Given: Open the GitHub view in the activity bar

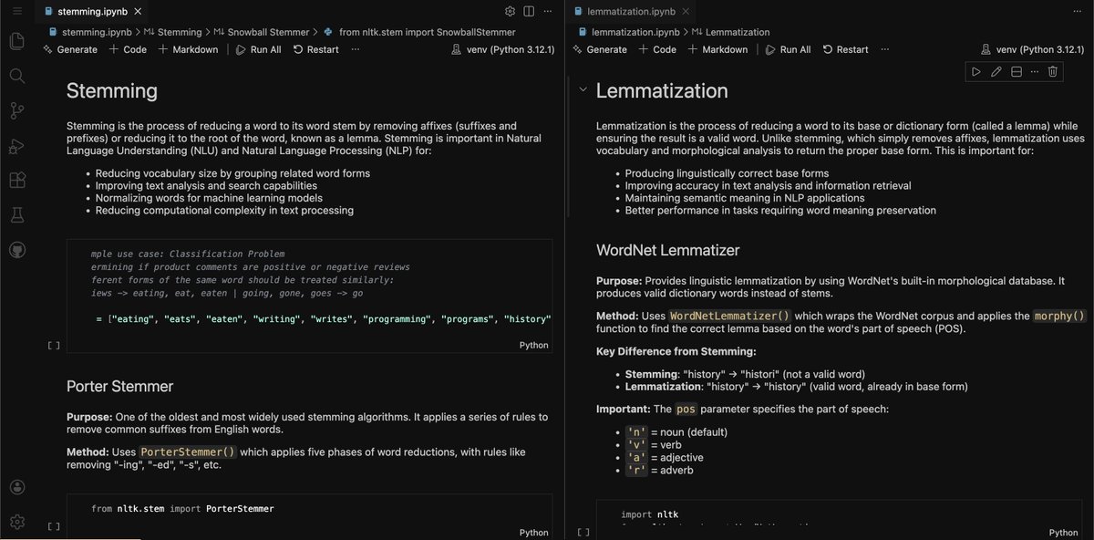Looking at the screenshot, I should [16, 250].
